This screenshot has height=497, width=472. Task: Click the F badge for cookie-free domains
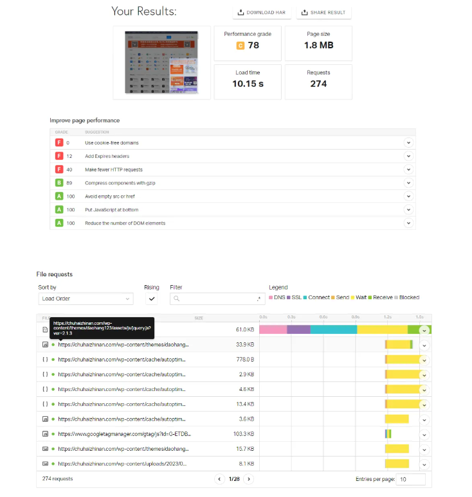(59, 143)
